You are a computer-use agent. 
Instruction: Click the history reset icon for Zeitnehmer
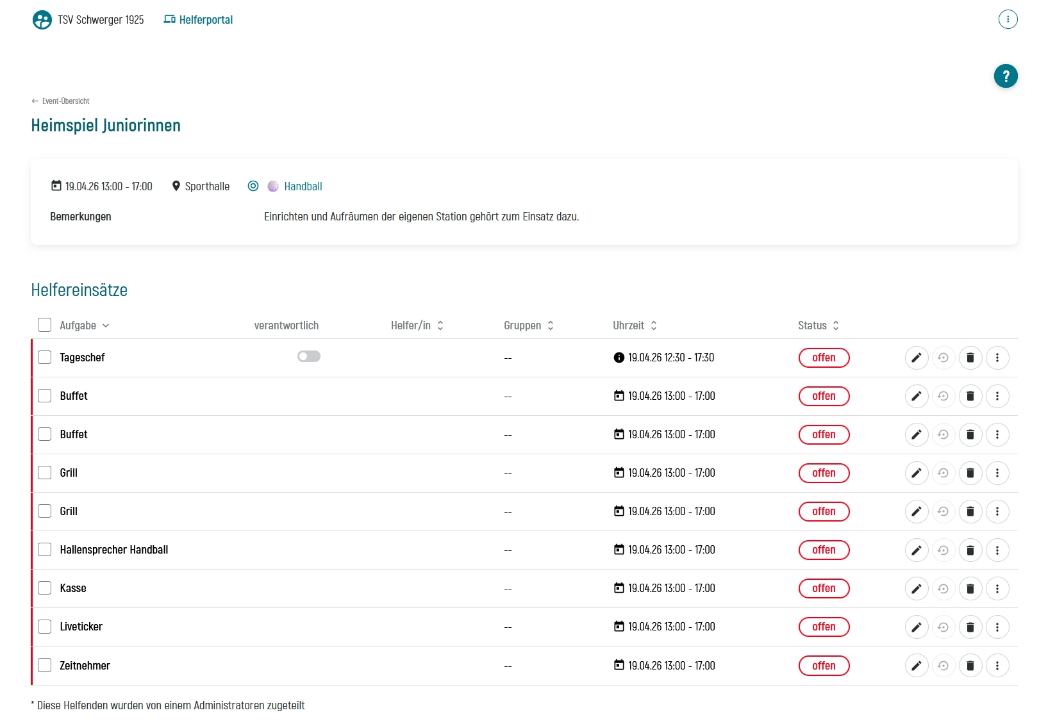click(x=943, y=666)
